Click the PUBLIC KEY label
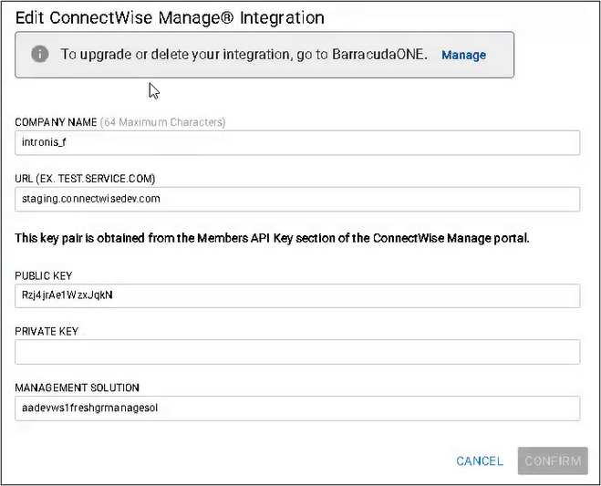The height and width of the screenshot is (486, 601). (44, 275)
